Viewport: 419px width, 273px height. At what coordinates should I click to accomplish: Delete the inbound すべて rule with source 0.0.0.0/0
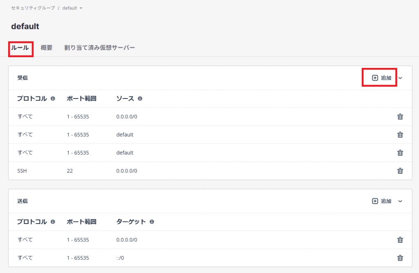pos(400,117)
